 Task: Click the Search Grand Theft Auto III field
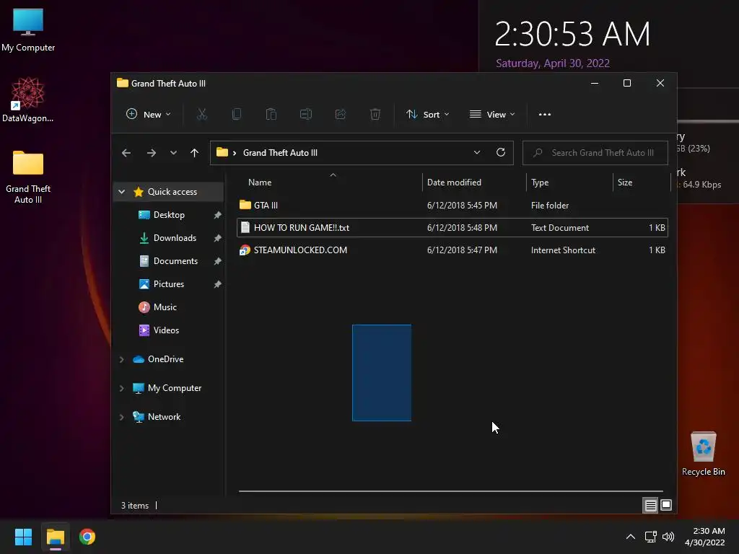point(595,153)
